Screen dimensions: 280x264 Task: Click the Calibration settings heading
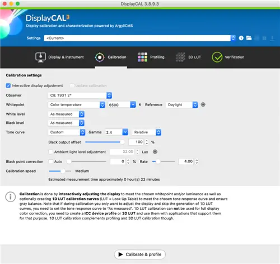(x=24, y=75)
